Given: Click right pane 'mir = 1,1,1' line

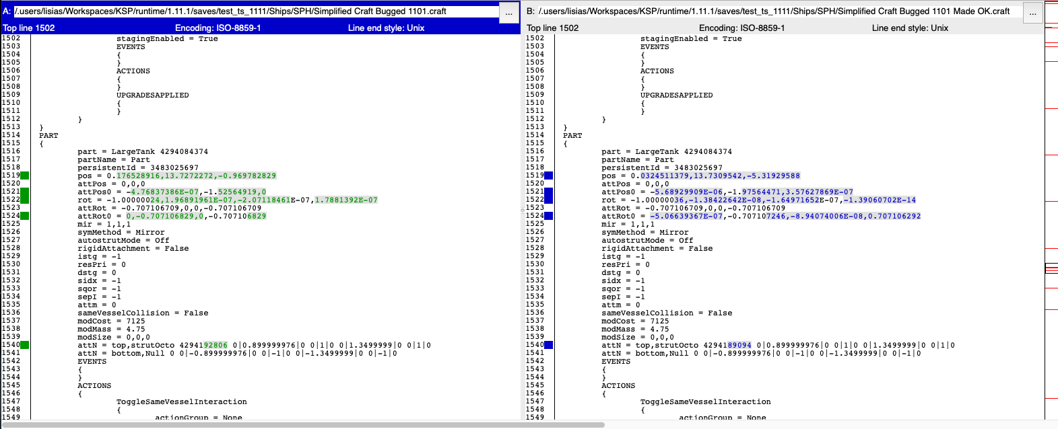Looking at the screenshot, I should click(628, 224).
